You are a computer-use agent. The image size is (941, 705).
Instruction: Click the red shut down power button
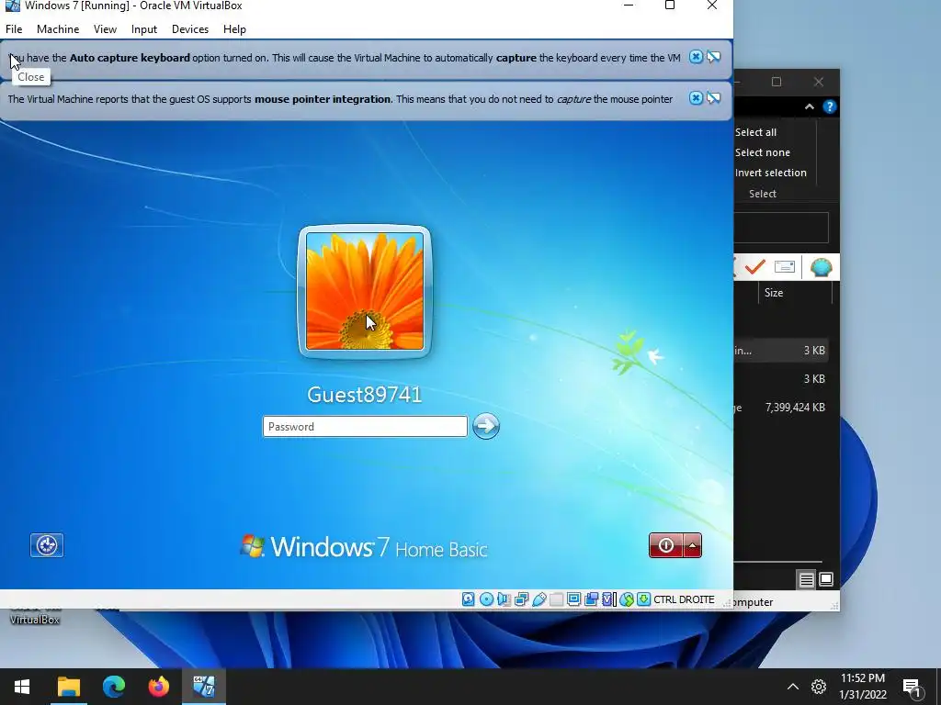pyautogui.click(x=666, y=545)
